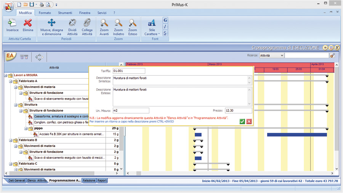Click the clear search brush icon
Image resolution: width=343 pixels, height=193 pixels.
point(332,56)
